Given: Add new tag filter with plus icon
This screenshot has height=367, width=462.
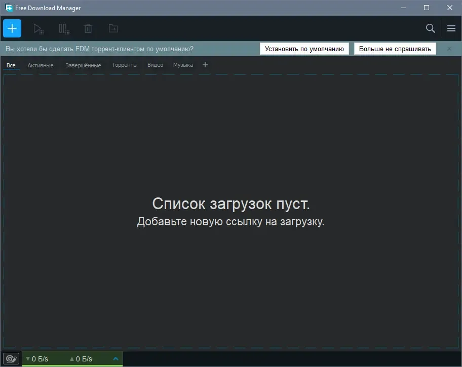Looking at the screenshot, I should 205,65.
